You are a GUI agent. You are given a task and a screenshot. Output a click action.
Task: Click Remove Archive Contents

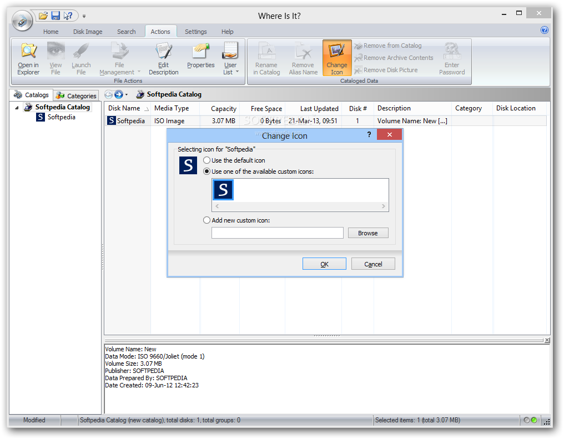394,58
